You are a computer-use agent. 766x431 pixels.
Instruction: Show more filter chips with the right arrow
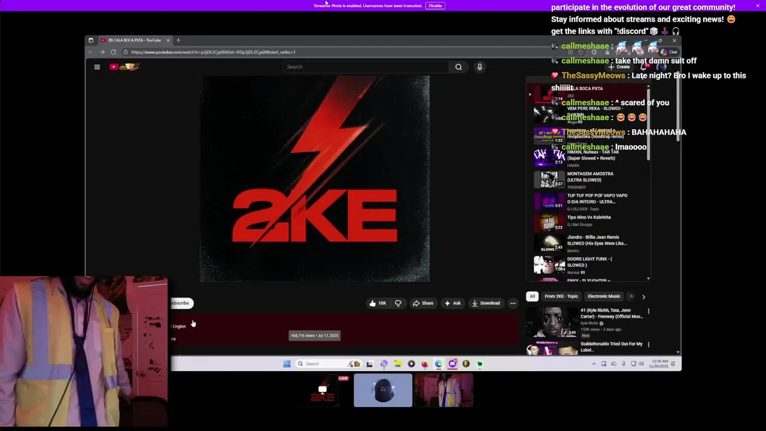click(x=643, y=296)
